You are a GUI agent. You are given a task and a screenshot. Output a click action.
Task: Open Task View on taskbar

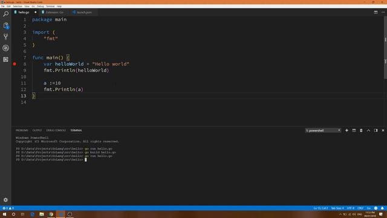(x=23, y=214)
